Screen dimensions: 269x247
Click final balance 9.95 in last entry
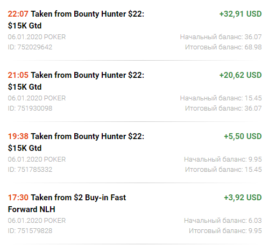[225, 231]
